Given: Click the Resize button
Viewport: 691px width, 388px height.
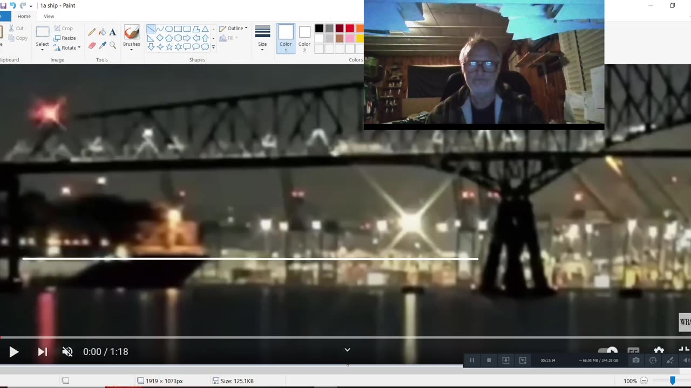Looking at the screenshot, I should coord(65,38).
